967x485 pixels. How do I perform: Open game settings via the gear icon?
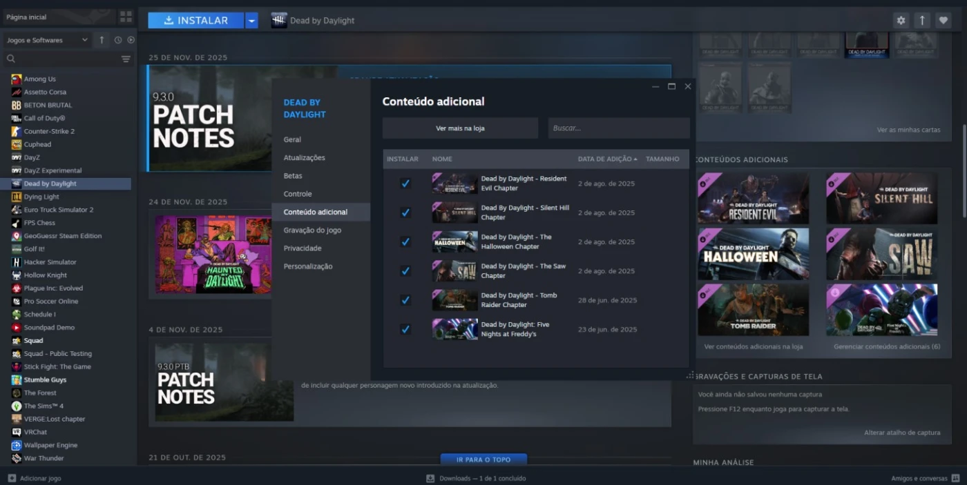pyautogui.click(x=901, y=21)
